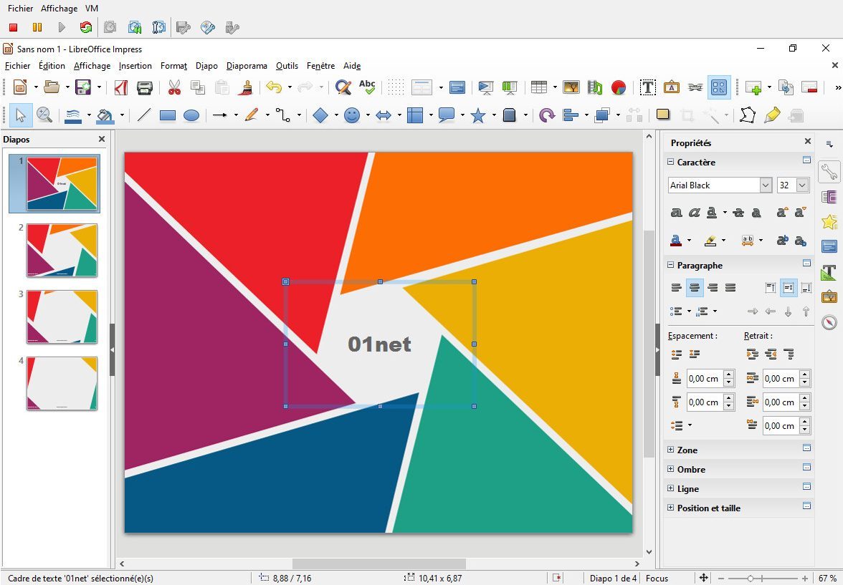Click the 67 % zoom level
Viewport: 843px width, 585px height.
tap(827, 579)
